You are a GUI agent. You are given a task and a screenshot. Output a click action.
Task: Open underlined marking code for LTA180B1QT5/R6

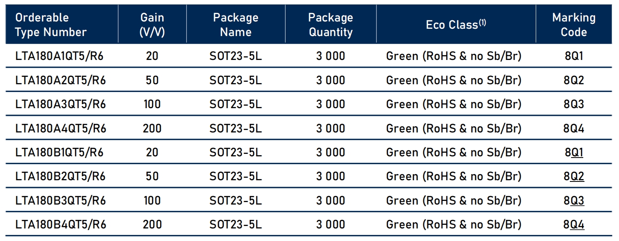click(x=576, y=153)
